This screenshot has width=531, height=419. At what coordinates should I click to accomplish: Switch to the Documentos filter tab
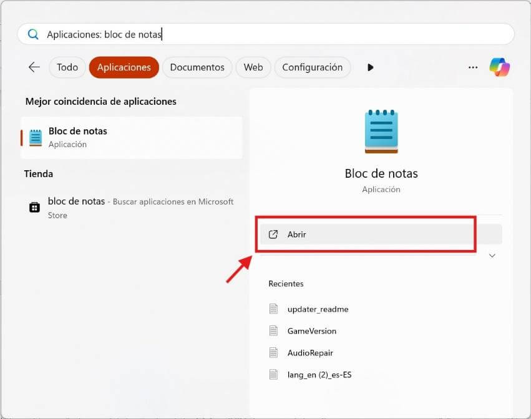pos(197,67)
